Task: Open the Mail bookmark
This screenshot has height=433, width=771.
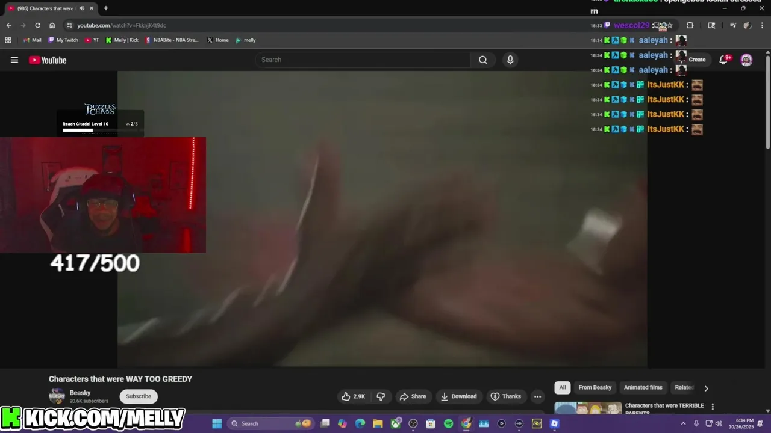Action: tap(33, 40)
